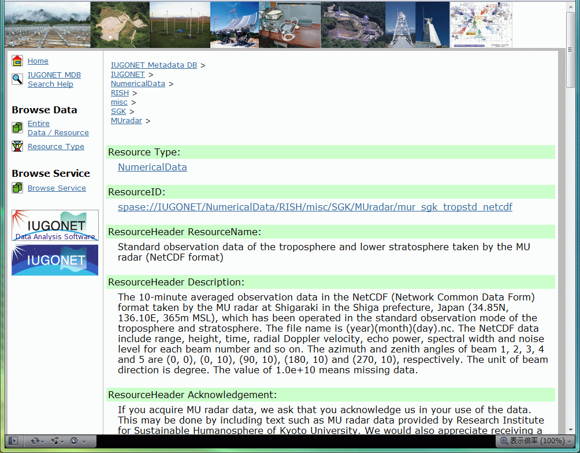Click the gauge status bar icon
Screen dimensions: 580x453
[x=74, y=441]
